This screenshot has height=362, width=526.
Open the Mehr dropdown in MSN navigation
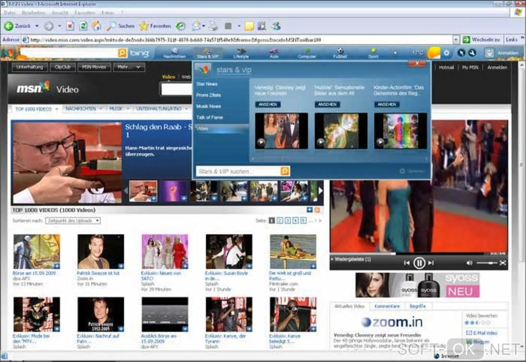click(130, 67)
